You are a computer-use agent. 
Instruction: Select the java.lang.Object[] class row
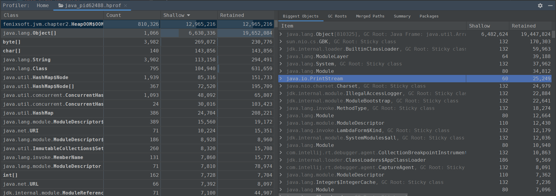tap(137, 33)
